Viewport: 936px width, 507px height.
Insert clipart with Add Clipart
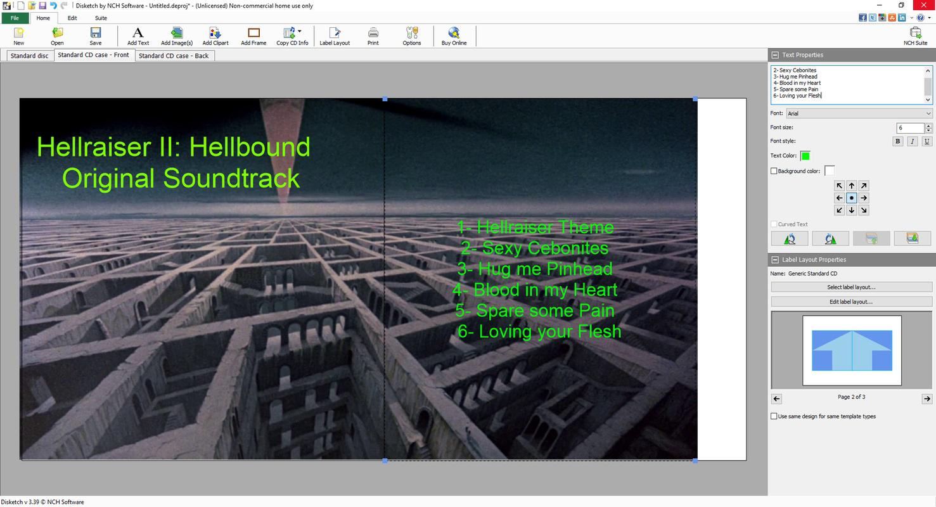[x=215, y=36]
